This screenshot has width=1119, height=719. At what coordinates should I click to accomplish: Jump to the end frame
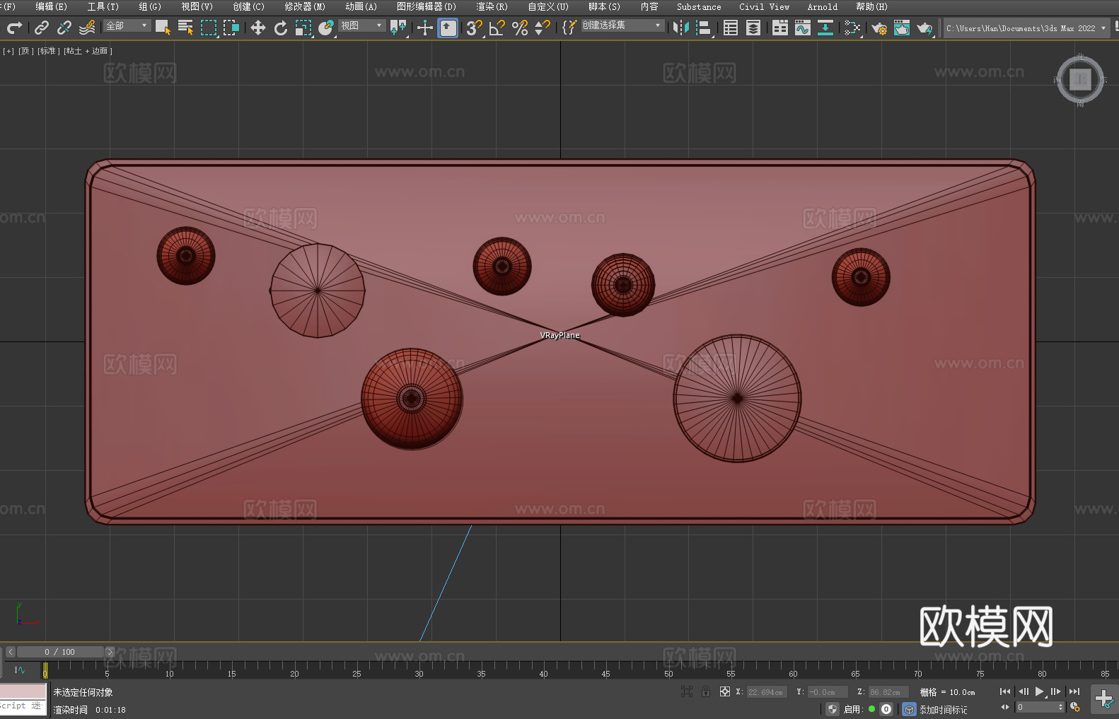click(1074, 691)
